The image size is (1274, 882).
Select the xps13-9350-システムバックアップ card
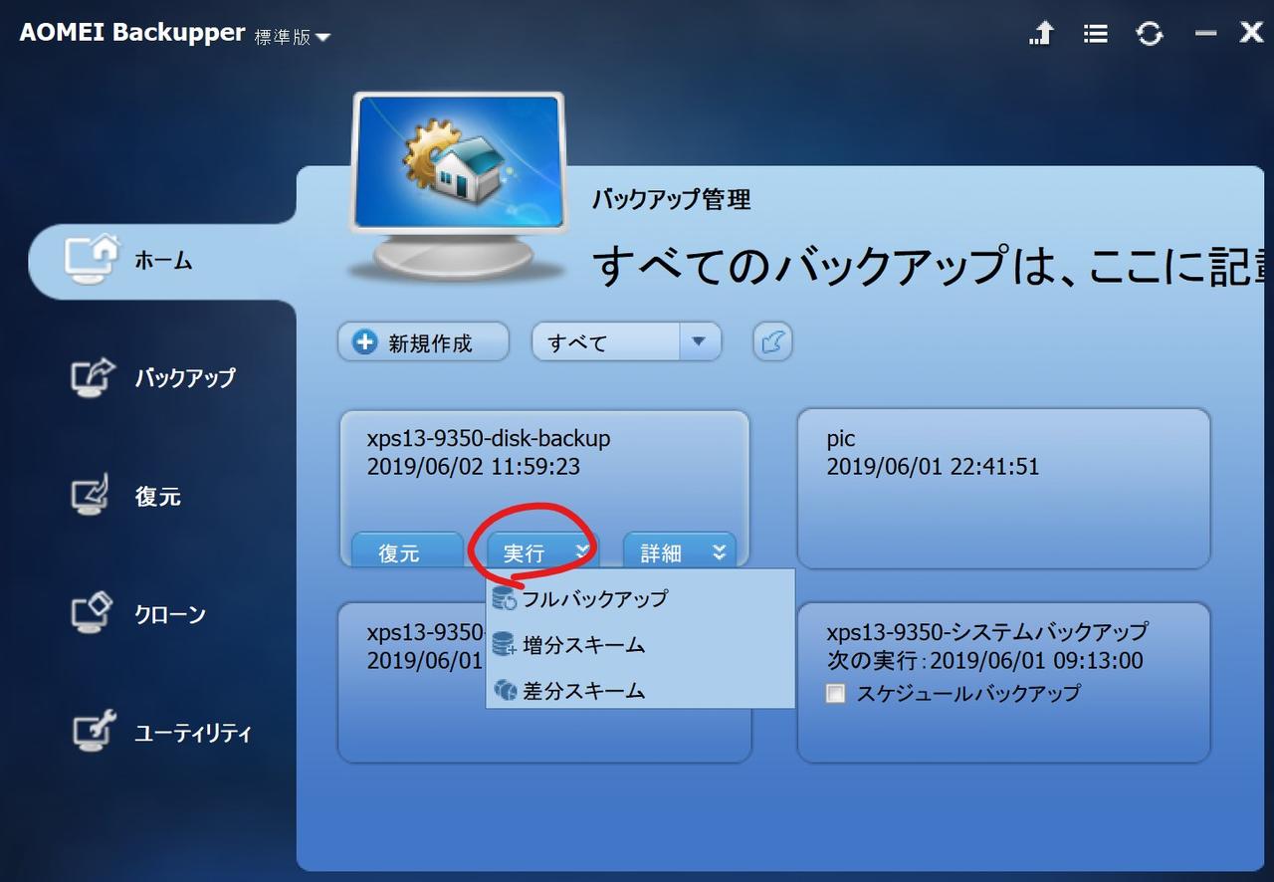tap(1003, 683)
